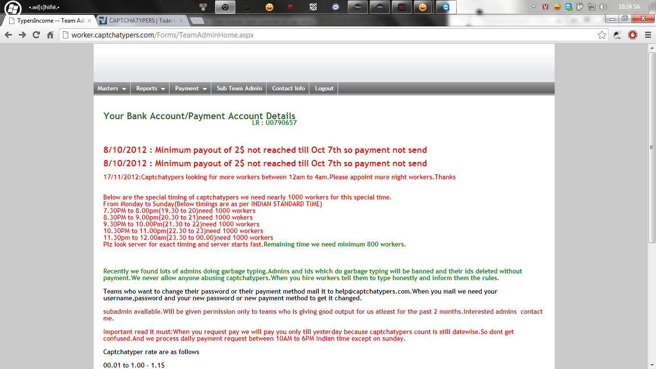
Task: Go back to the previous page
Action: tap(8, 35)
